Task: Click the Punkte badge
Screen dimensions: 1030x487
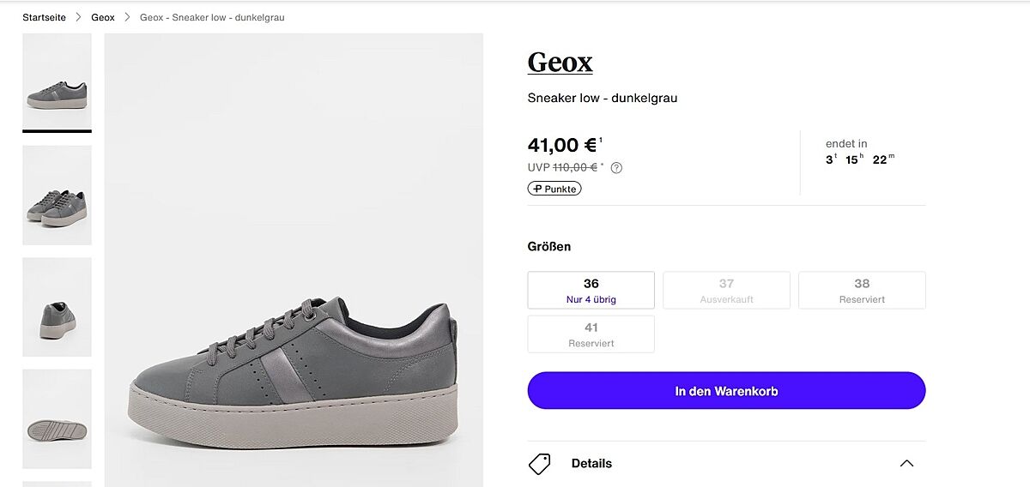Action: [x=554, y=189]
